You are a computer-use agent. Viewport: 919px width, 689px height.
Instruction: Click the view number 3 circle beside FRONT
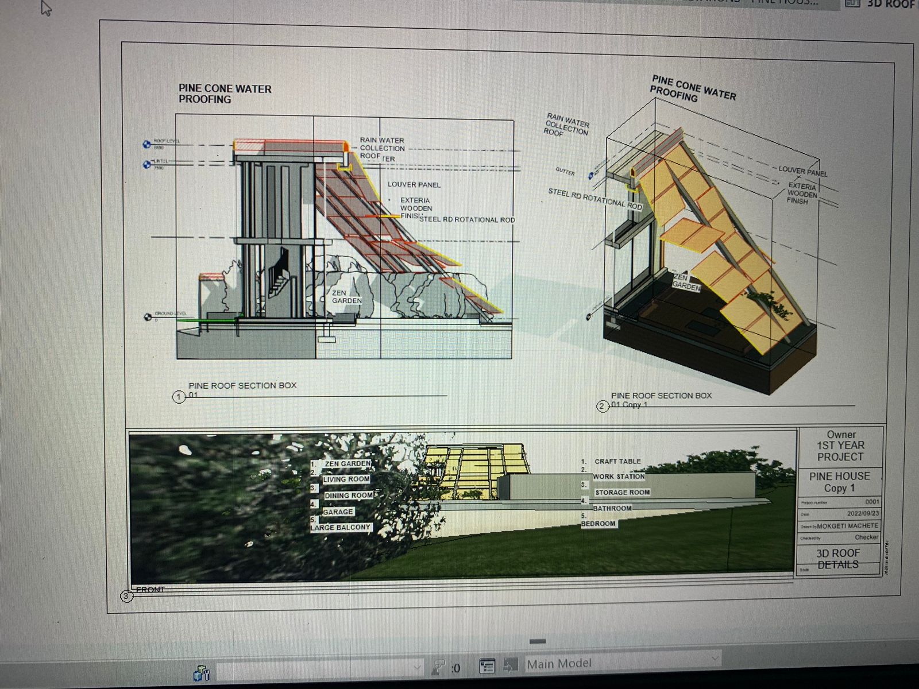pyautogui.click(x=126, y=596)
